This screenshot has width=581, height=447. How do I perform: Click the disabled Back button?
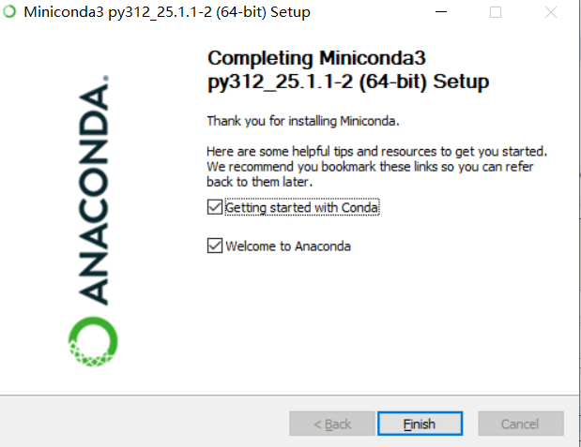(332, 424)
